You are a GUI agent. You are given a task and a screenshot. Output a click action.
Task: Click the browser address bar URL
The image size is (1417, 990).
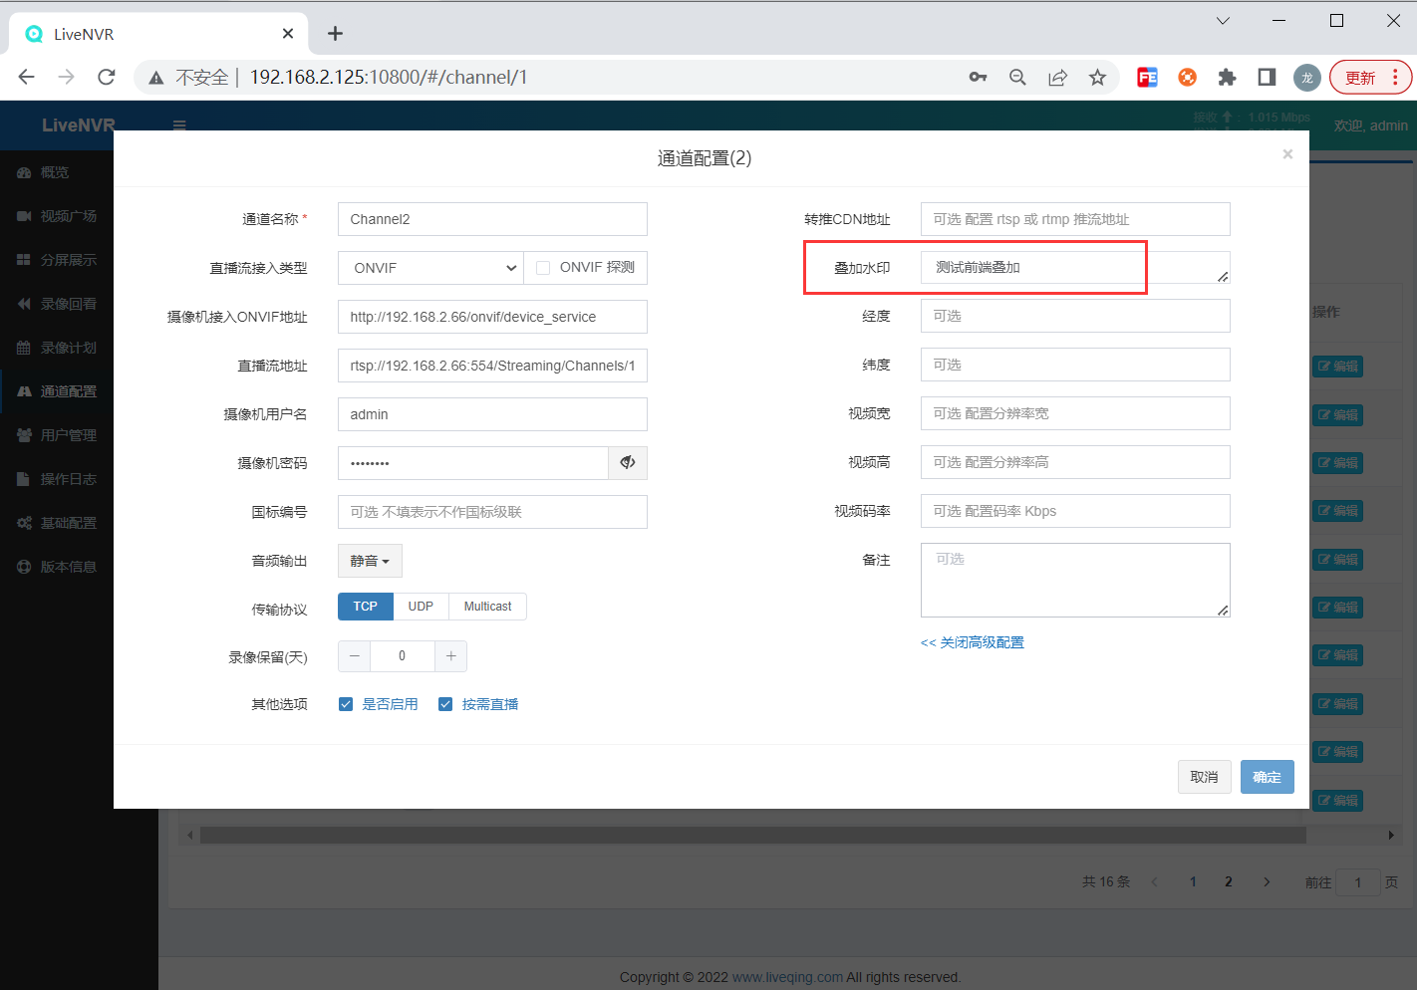click(389, 77)
